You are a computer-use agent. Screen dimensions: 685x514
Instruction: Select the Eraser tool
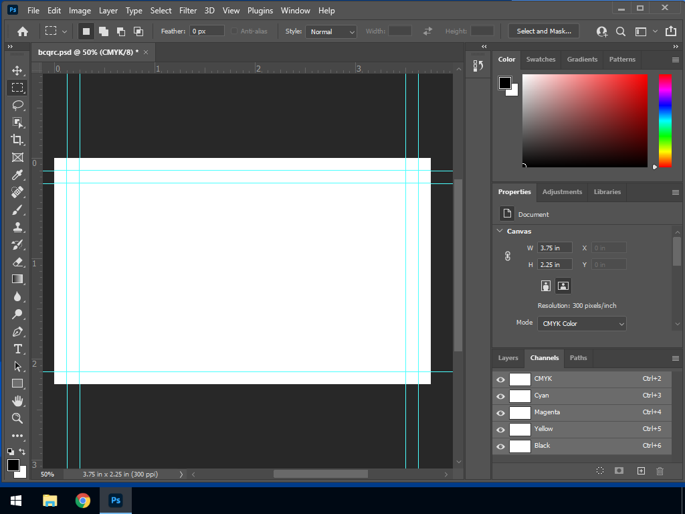17,262
